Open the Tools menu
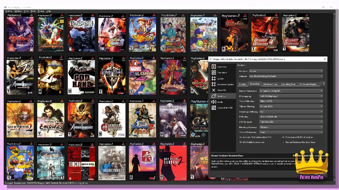This screenshot has width=339, height=190. 33,11
